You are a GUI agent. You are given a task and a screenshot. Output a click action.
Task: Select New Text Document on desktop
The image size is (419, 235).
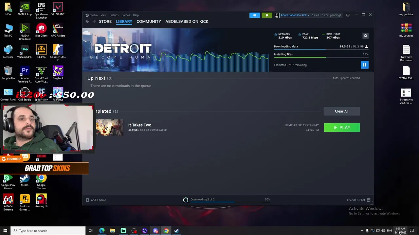pos(406,53)
